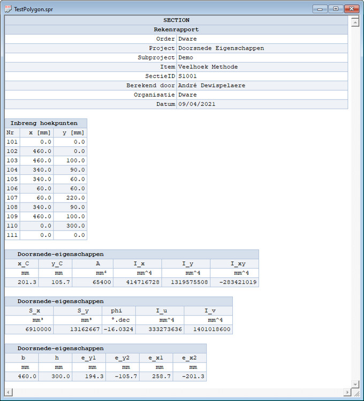Image resolution: width=364 pixels, height=401 pixels.
Task: Click the e_y2 value -105.7
Action: tap(126, 376)
